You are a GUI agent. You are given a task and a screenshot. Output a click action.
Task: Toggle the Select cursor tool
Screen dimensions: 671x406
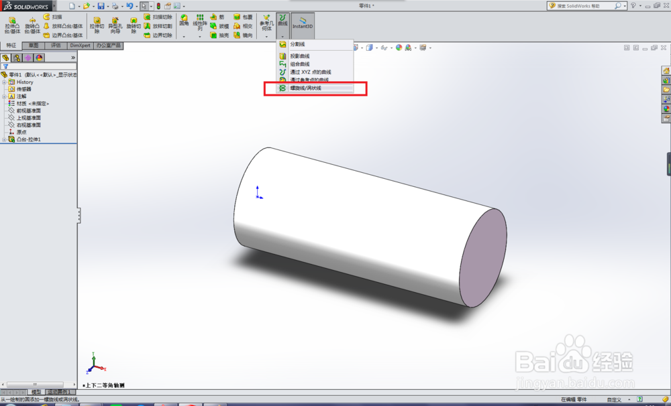click(x=145, y=6)
